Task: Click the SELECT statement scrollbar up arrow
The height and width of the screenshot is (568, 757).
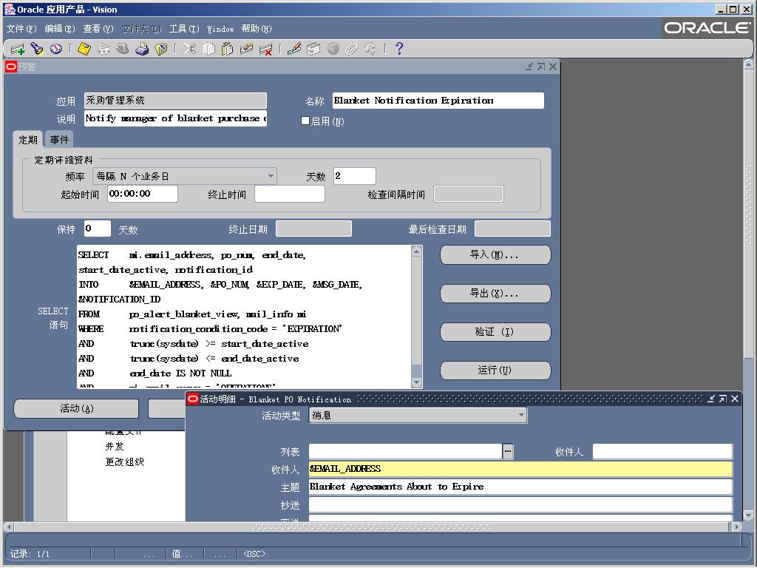Action: click(x=417, y=251)
